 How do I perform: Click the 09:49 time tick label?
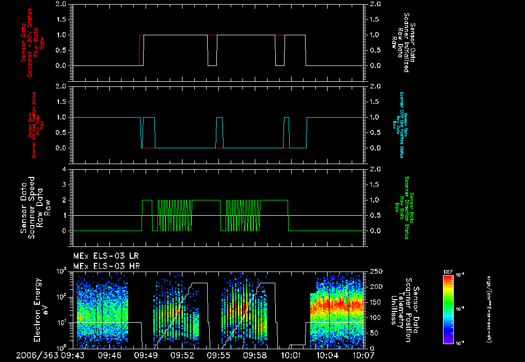pos(146,355)
